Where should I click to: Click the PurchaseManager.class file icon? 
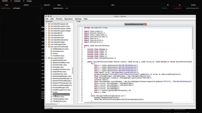coord(51,88)
